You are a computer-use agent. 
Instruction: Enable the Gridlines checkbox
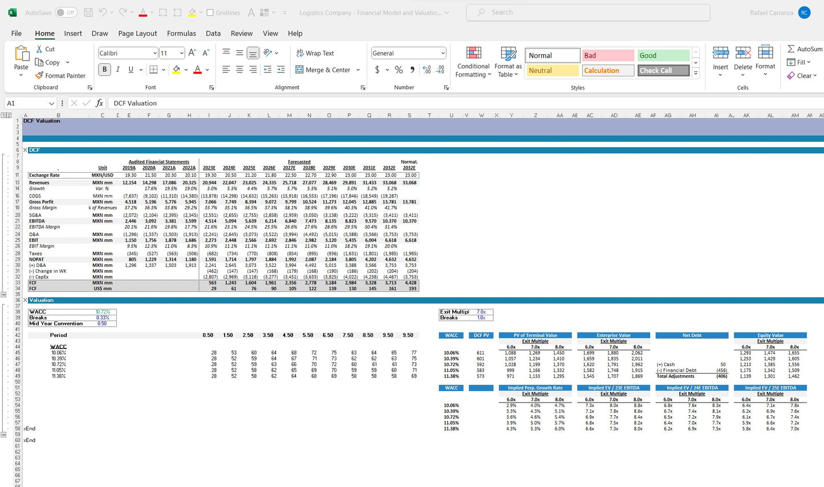[210, 13]
